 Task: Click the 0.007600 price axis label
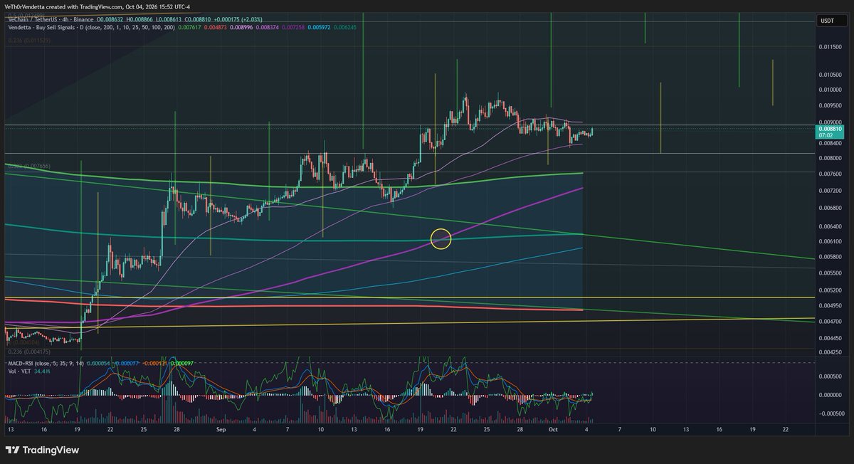point(829,174)
